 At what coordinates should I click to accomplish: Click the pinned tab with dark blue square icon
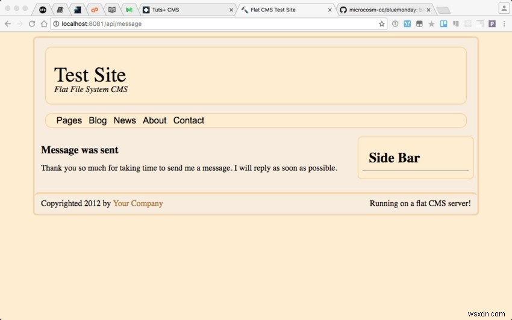click(77, 10)
